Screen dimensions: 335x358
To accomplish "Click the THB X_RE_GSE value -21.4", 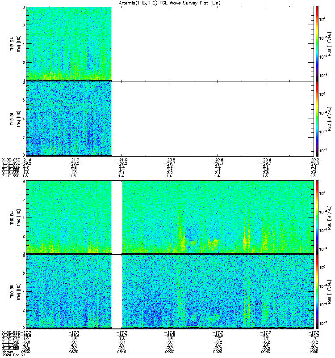I will click(x=25, y=160).
